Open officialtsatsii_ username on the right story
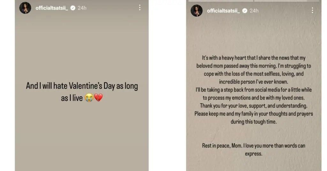This screenshot has width=327, height=171. pyautogui.click(x=223, y=11)
